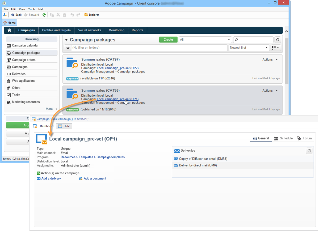Click the campaign packages search field
The image size is (319, 231).
(x=253, y=40)
